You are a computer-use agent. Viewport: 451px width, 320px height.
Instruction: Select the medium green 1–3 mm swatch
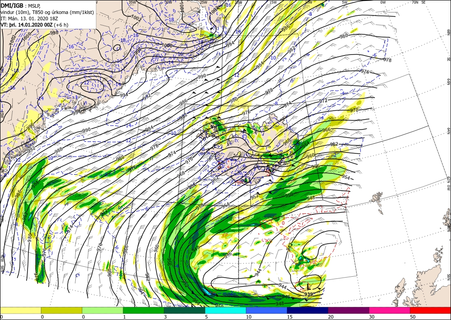pos(143,310)
